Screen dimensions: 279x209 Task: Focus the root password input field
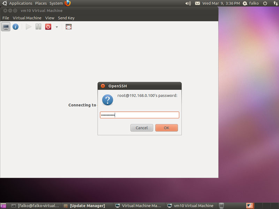point(139,115)
